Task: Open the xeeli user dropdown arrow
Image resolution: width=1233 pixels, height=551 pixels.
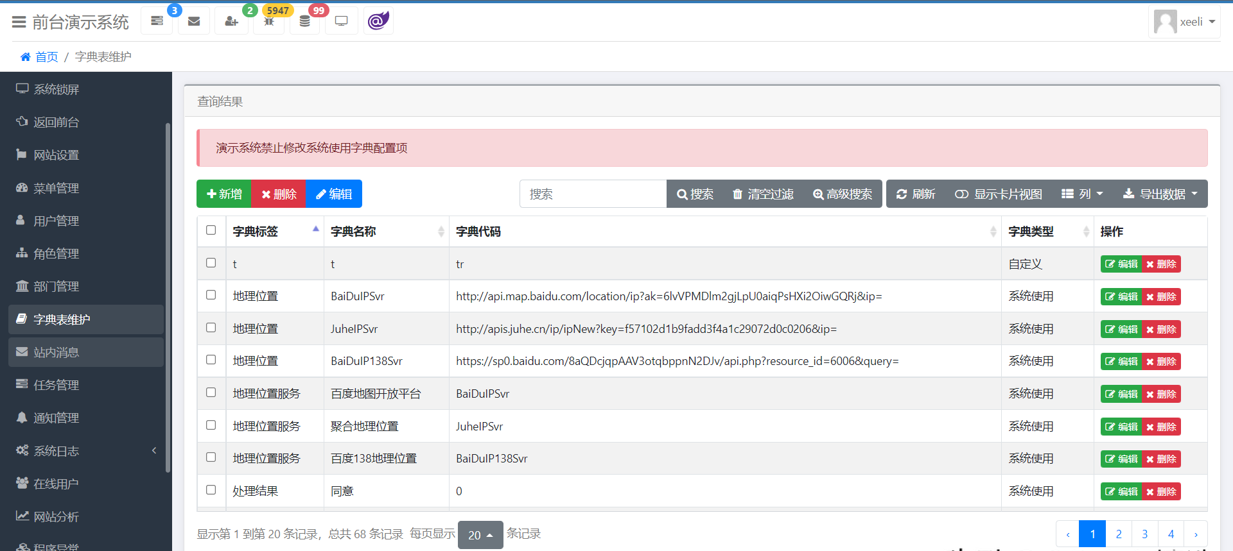Action: 1212,22
